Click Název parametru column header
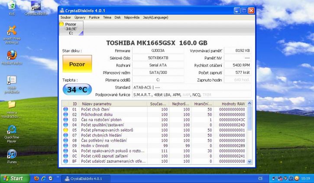 click(x=113, y=104)
